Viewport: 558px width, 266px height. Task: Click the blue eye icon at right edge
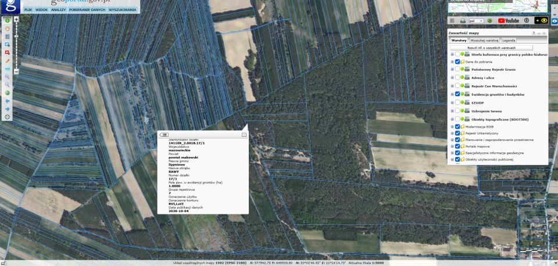[555, 21]
